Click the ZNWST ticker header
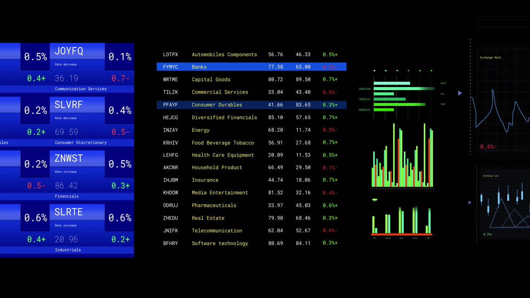Image resolution: width=530 pixels, height=298 pixels. click(x=77, y=159)
